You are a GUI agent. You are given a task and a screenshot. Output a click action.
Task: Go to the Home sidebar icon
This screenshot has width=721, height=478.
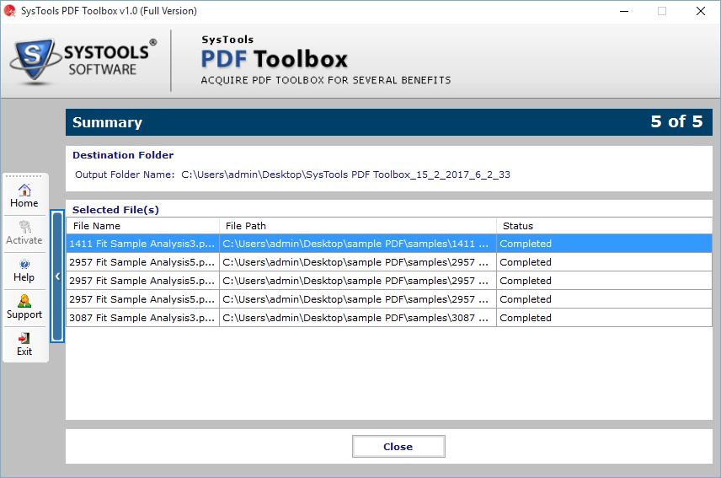pos(24,196)
